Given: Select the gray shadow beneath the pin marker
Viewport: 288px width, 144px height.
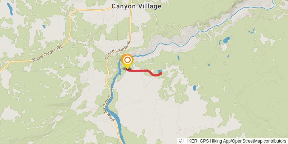Looking at the screenshot, I should click(127, 69).
